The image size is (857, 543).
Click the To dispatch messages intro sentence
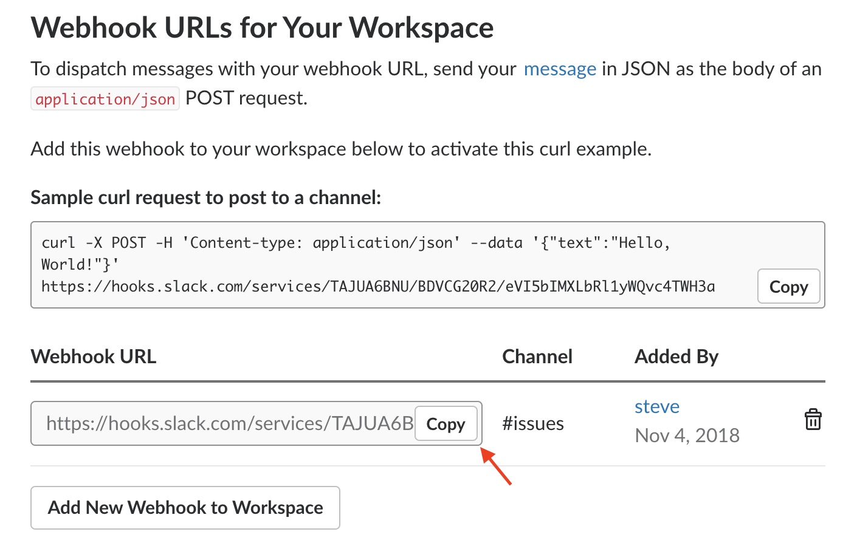point(274,69)
